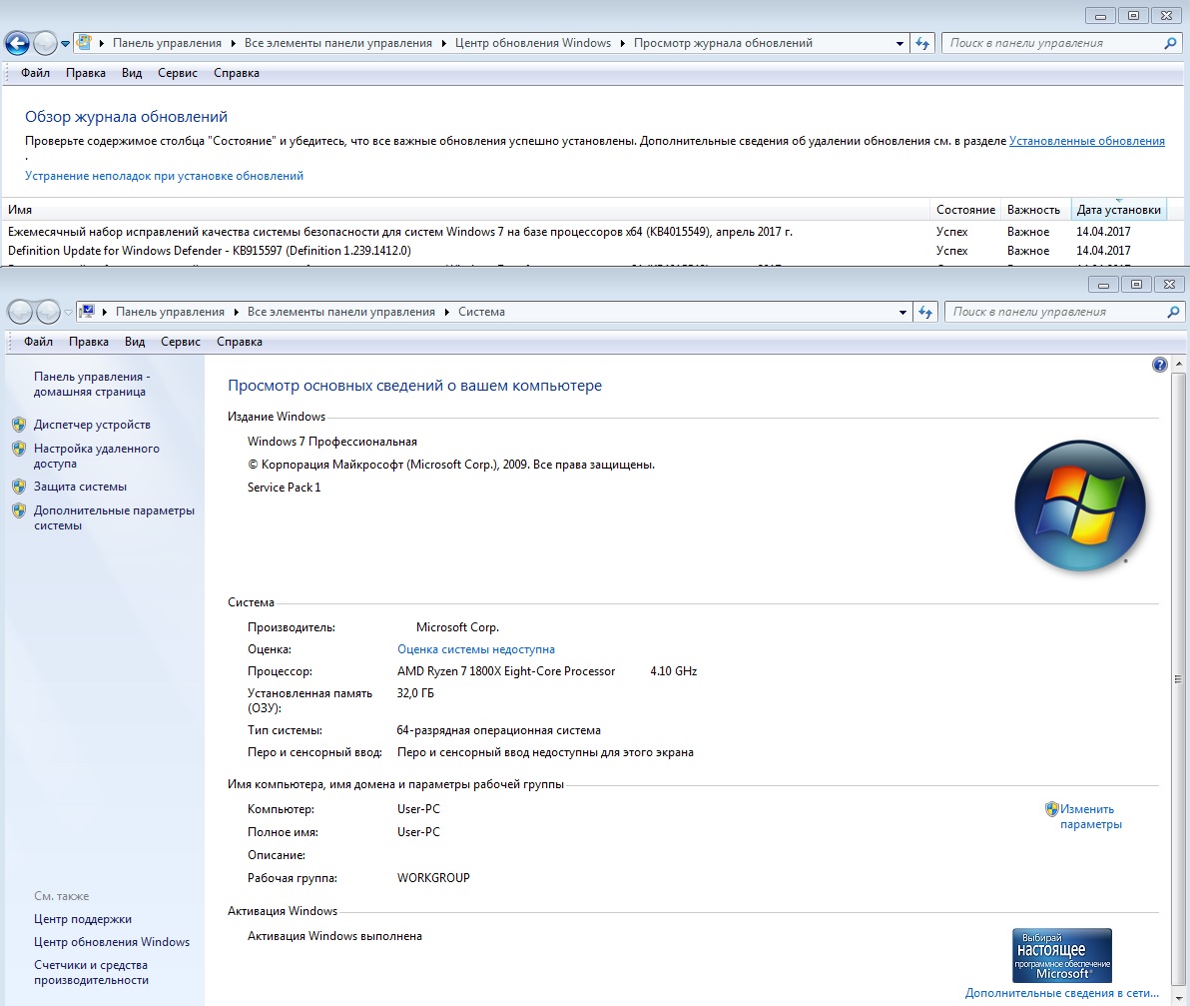Open Правка menu in System window
Image resolution: width=1190 pixels, height=1006 pixels.
[x=88, y=342]
